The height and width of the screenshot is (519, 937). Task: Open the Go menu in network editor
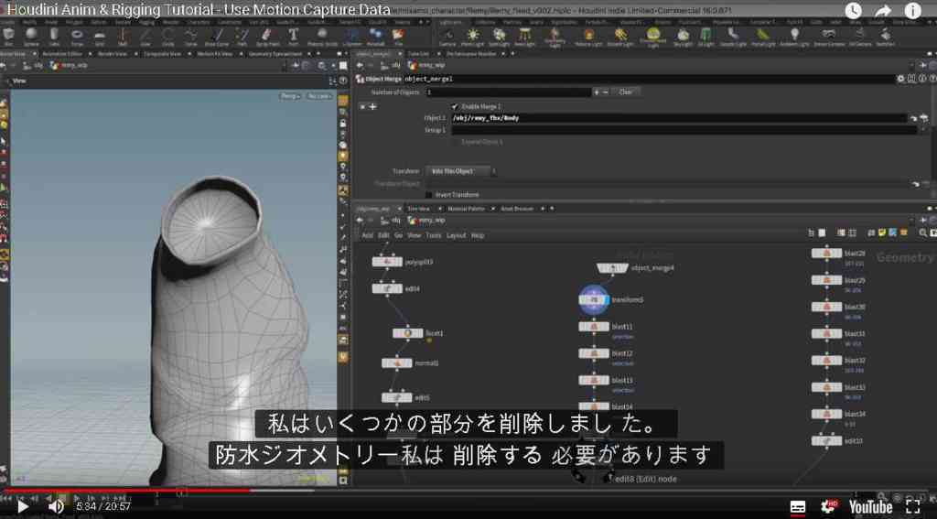coord(398,235)
